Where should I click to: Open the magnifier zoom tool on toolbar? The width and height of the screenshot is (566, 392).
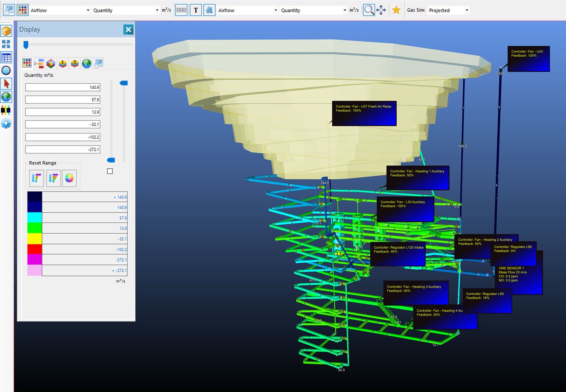tap(368, 10)
